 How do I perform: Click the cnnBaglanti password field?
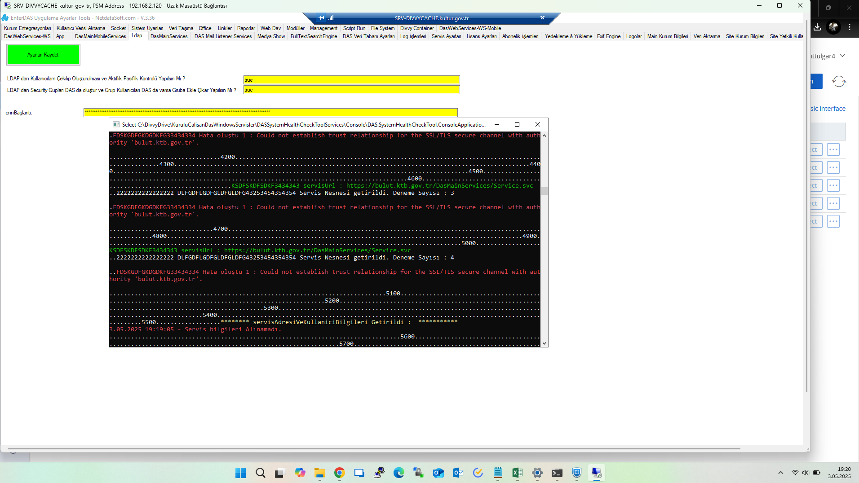pyautogui.click(x=270, y=113)
